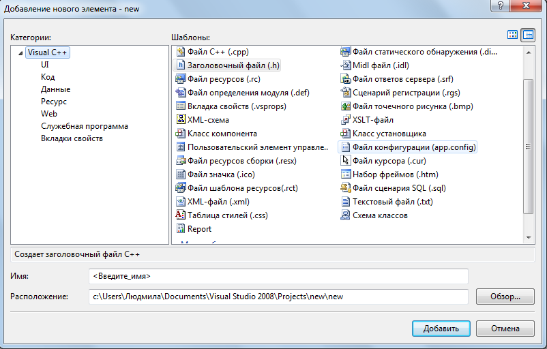Select the text file (.txt) icon
This screenshot has width=547, height=349.
click(x=345, y=202)
